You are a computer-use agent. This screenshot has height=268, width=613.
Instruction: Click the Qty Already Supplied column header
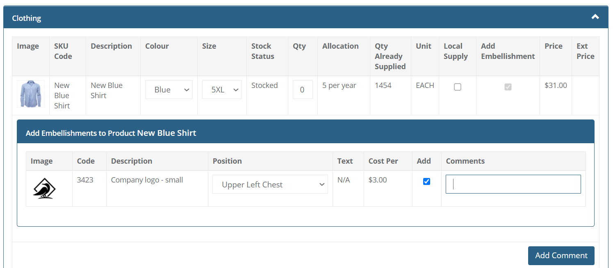390,56
